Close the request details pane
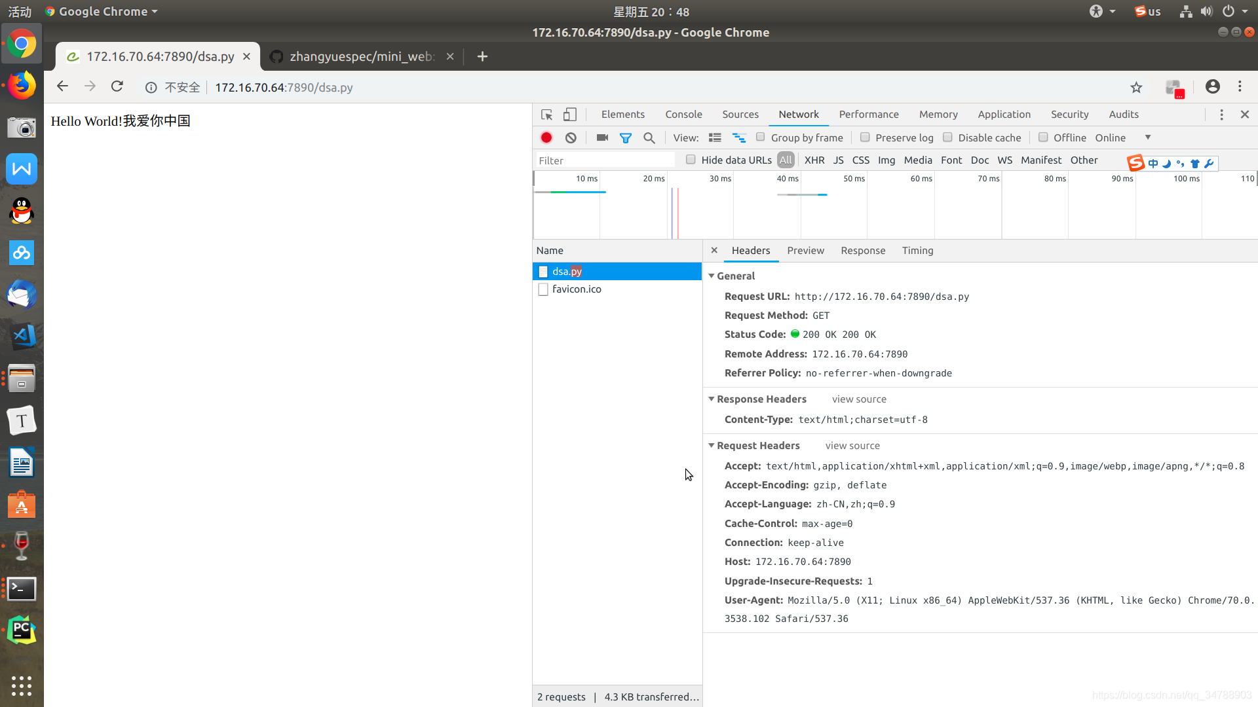The width and height of the screenshot is (1258, 707). point(714,250)
